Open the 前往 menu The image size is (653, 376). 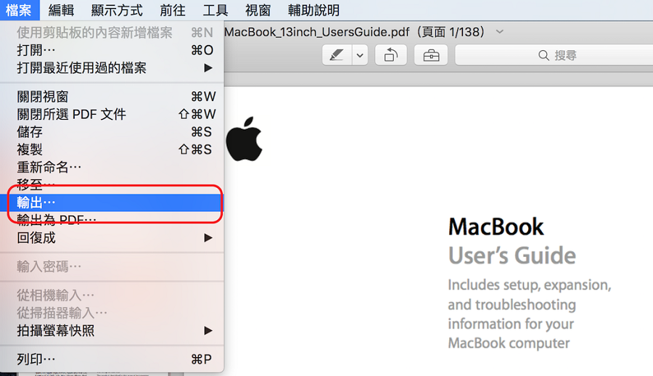coord(173,10)
